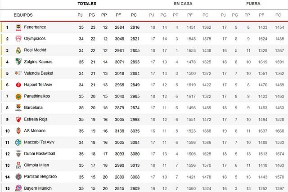Click the Barcelona crest icon
The image size is (288, 192).
click(x=18, y=107)
